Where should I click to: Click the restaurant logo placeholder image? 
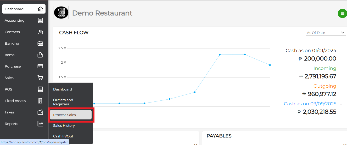pyautogui.click(x=61, y=13)
